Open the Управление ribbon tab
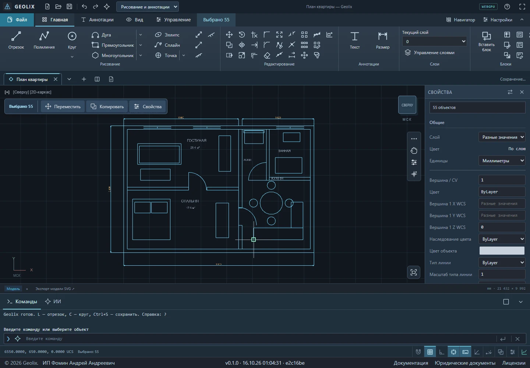The width and height of the screenshot is (530, 368). 173,20
